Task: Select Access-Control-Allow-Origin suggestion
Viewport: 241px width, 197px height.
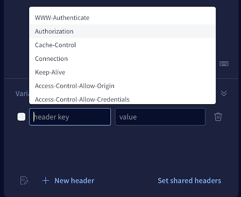Action: 122,86
